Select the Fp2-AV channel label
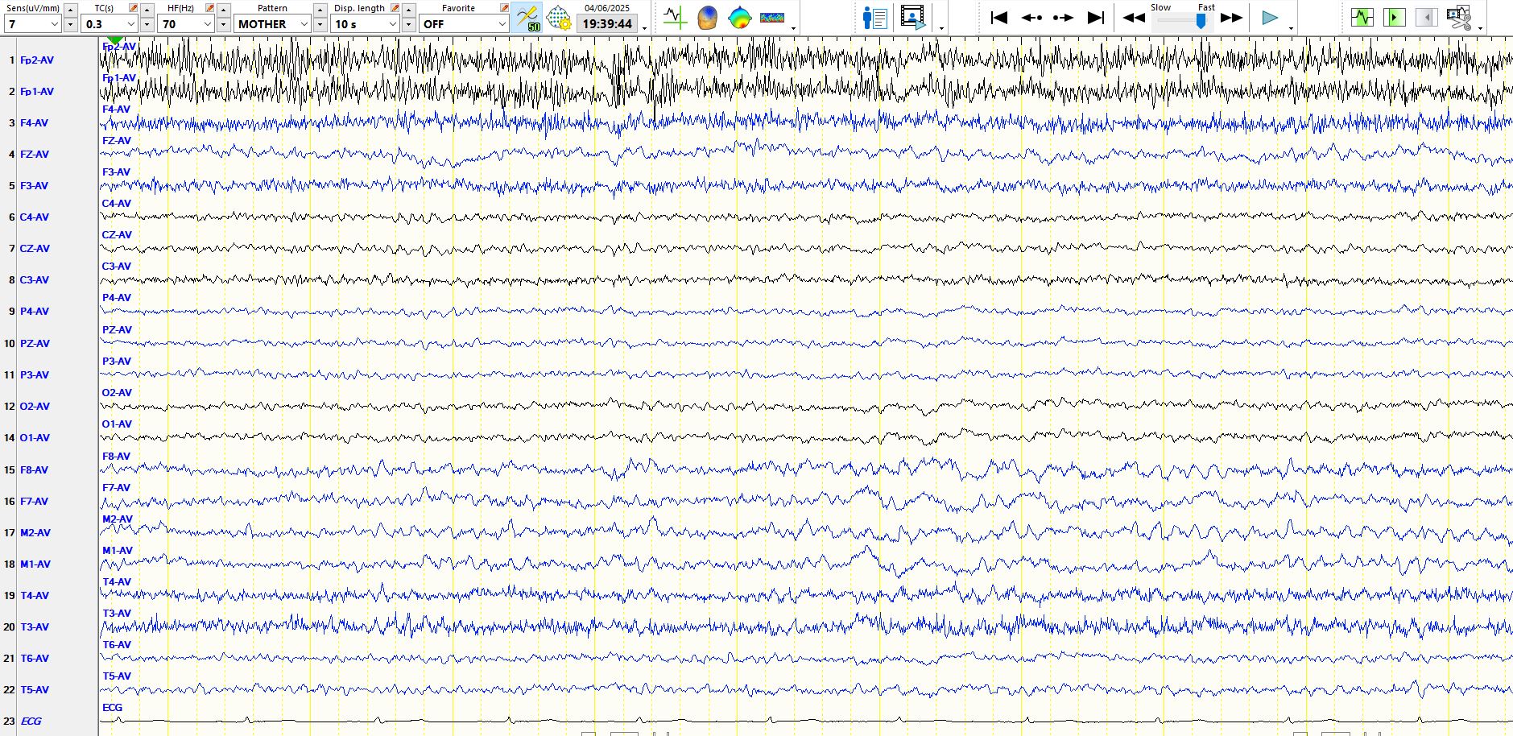This screenshot has width=1513, height=736. [37, 60]
